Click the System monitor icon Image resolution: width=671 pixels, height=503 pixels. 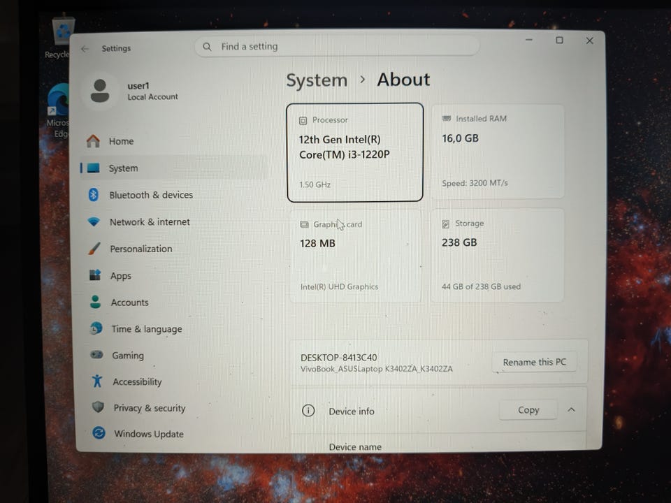[x=93, y=168]
